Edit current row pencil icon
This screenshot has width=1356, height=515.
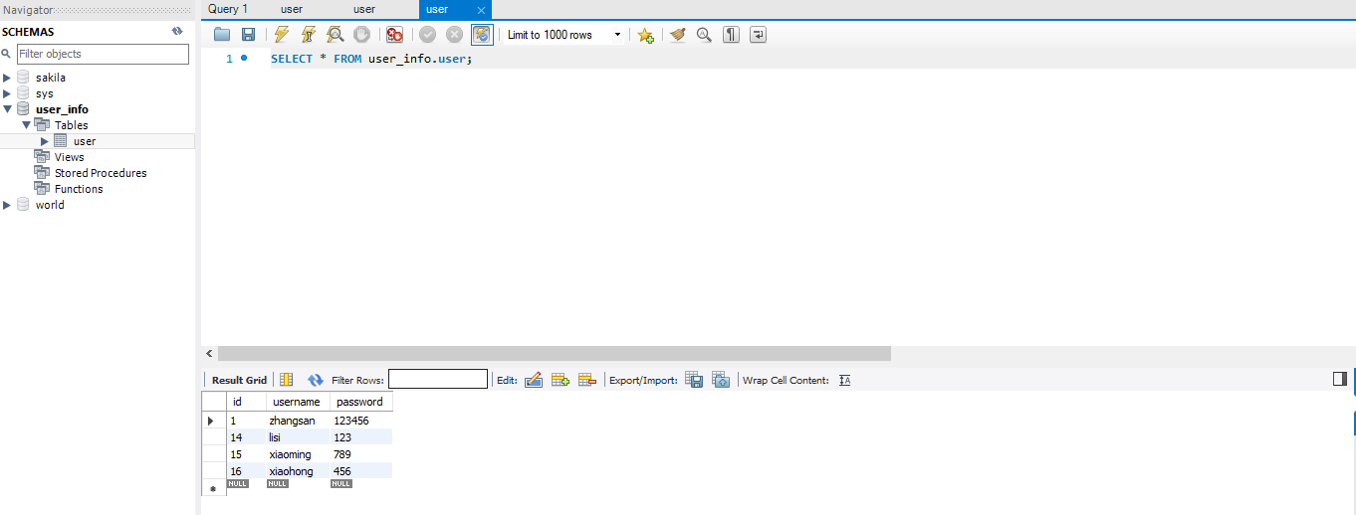click(533, 380)
